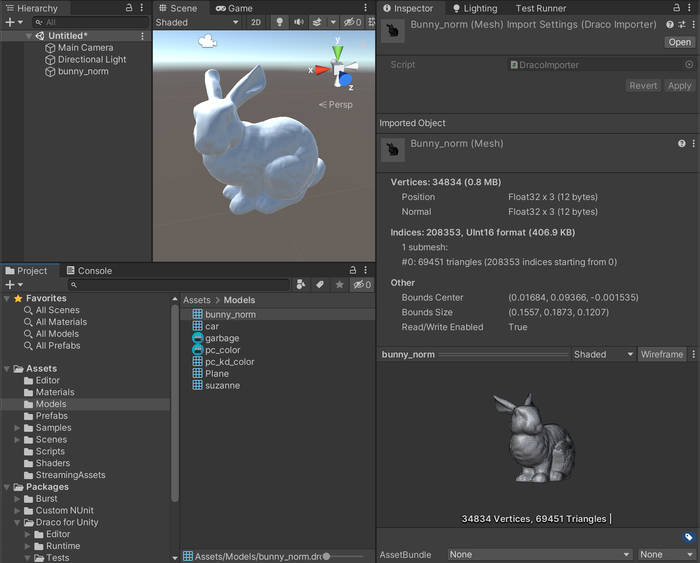700x563 pixels.
Task: Click the search by type icon in Project
Action: coord(300,285)
